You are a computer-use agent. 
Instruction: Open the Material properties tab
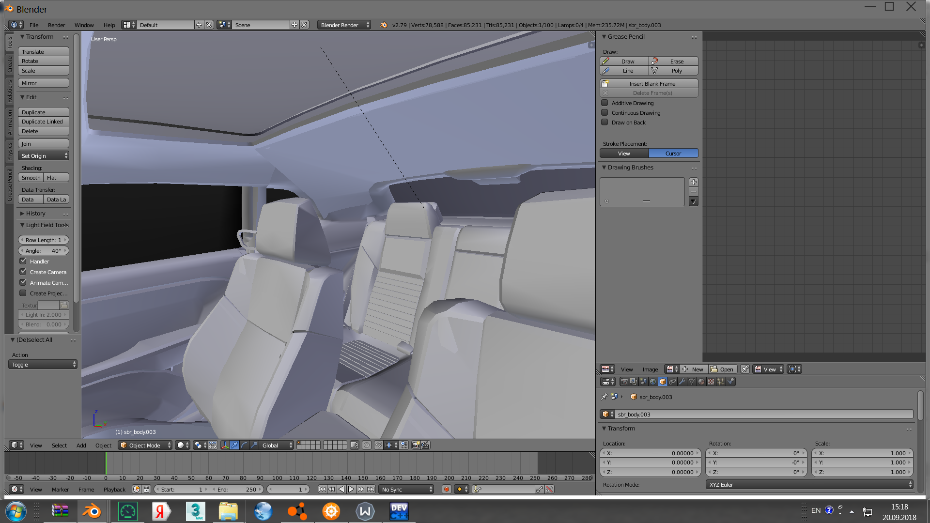pos(701,382)
